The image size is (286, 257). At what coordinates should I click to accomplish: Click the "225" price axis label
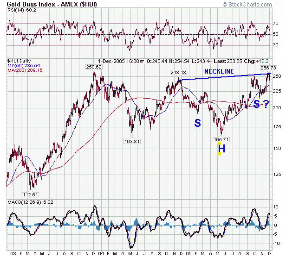point(277,91)
